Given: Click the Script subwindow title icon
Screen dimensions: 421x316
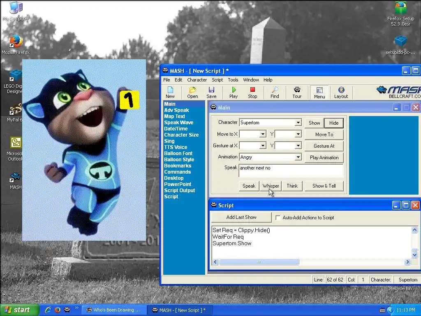Looking at the screenshot, I should coord(214,205).
